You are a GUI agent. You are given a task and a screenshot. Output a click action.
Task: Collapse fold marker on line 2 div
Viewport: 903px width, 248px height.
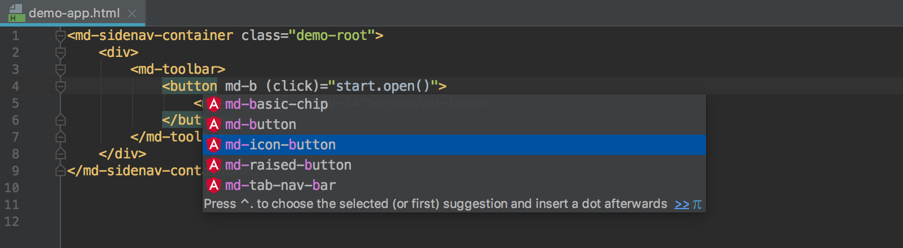click(x=60, y=53)
